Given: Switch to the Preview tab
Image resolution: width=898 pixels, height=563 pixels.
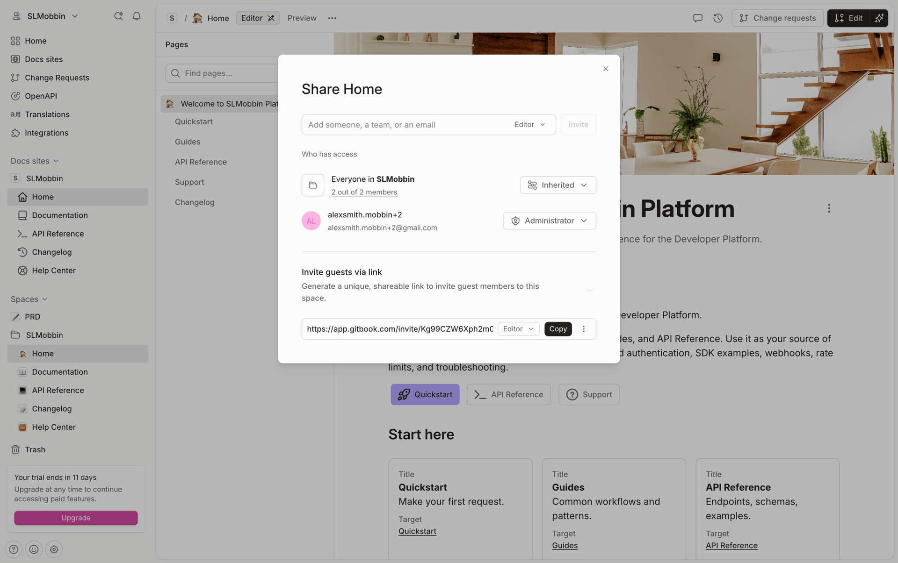Looking at the screenshot, I should (302, 18).
